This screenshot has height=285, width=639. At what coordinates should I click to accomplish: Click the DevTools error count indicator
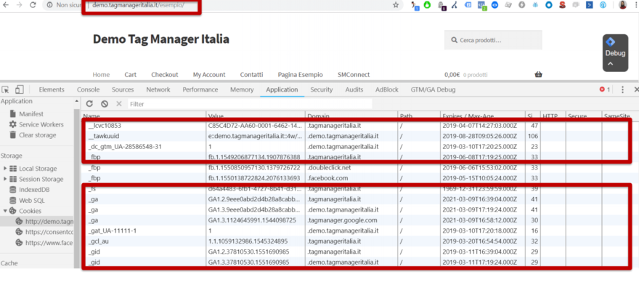coord(605,90)
